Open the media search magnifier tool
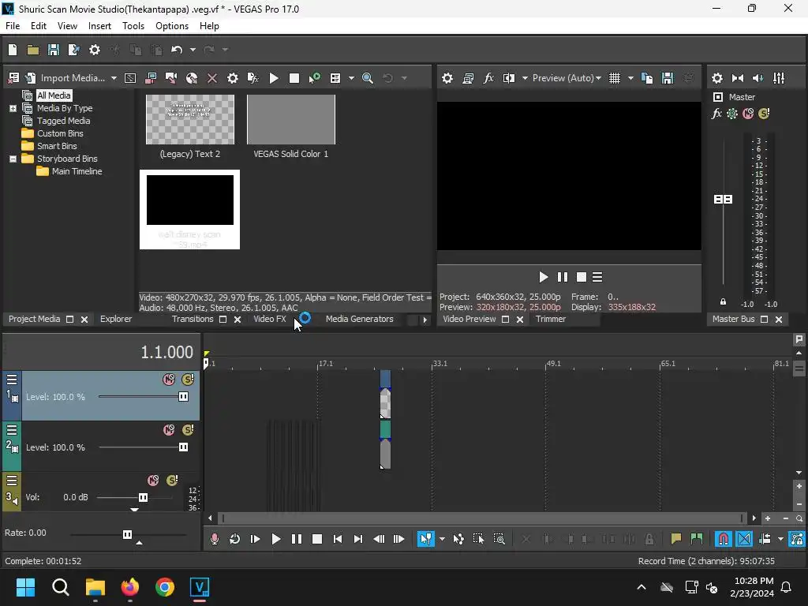 click(x=368, y=78)
